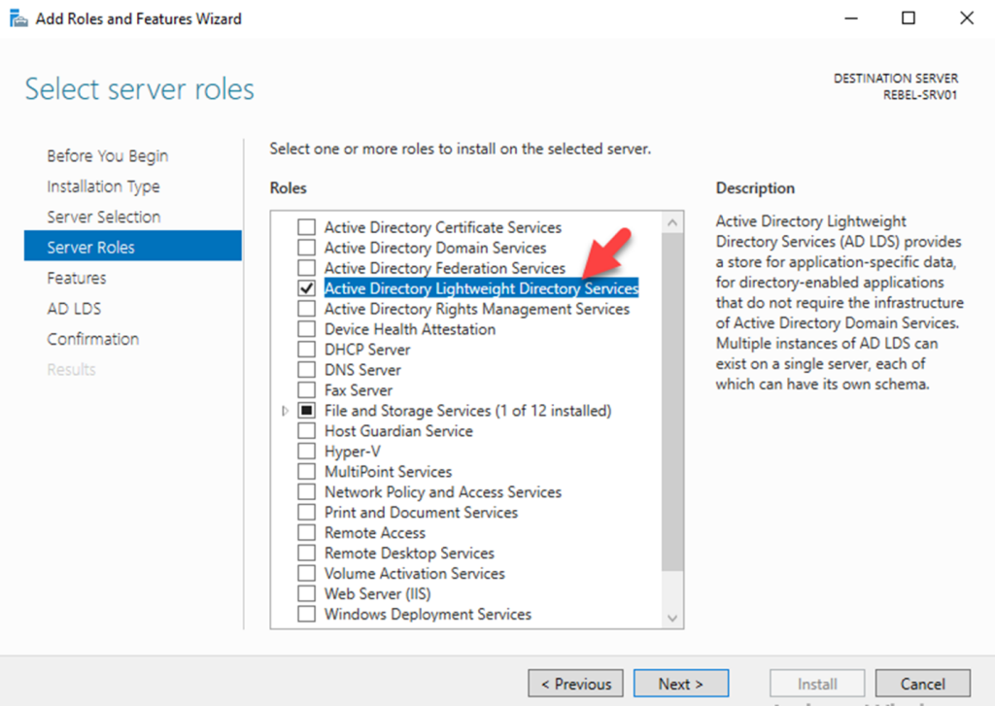Go to the Before You Begin step
Viewport: 995px width, 706px height.
(x=107, y=155)
